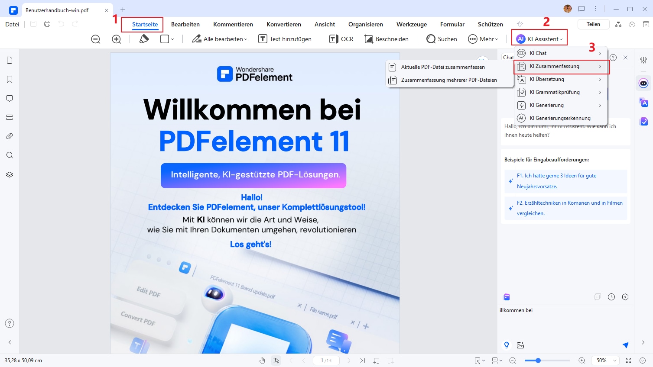Open layers panel in left sidebar

tap(10, 174)
